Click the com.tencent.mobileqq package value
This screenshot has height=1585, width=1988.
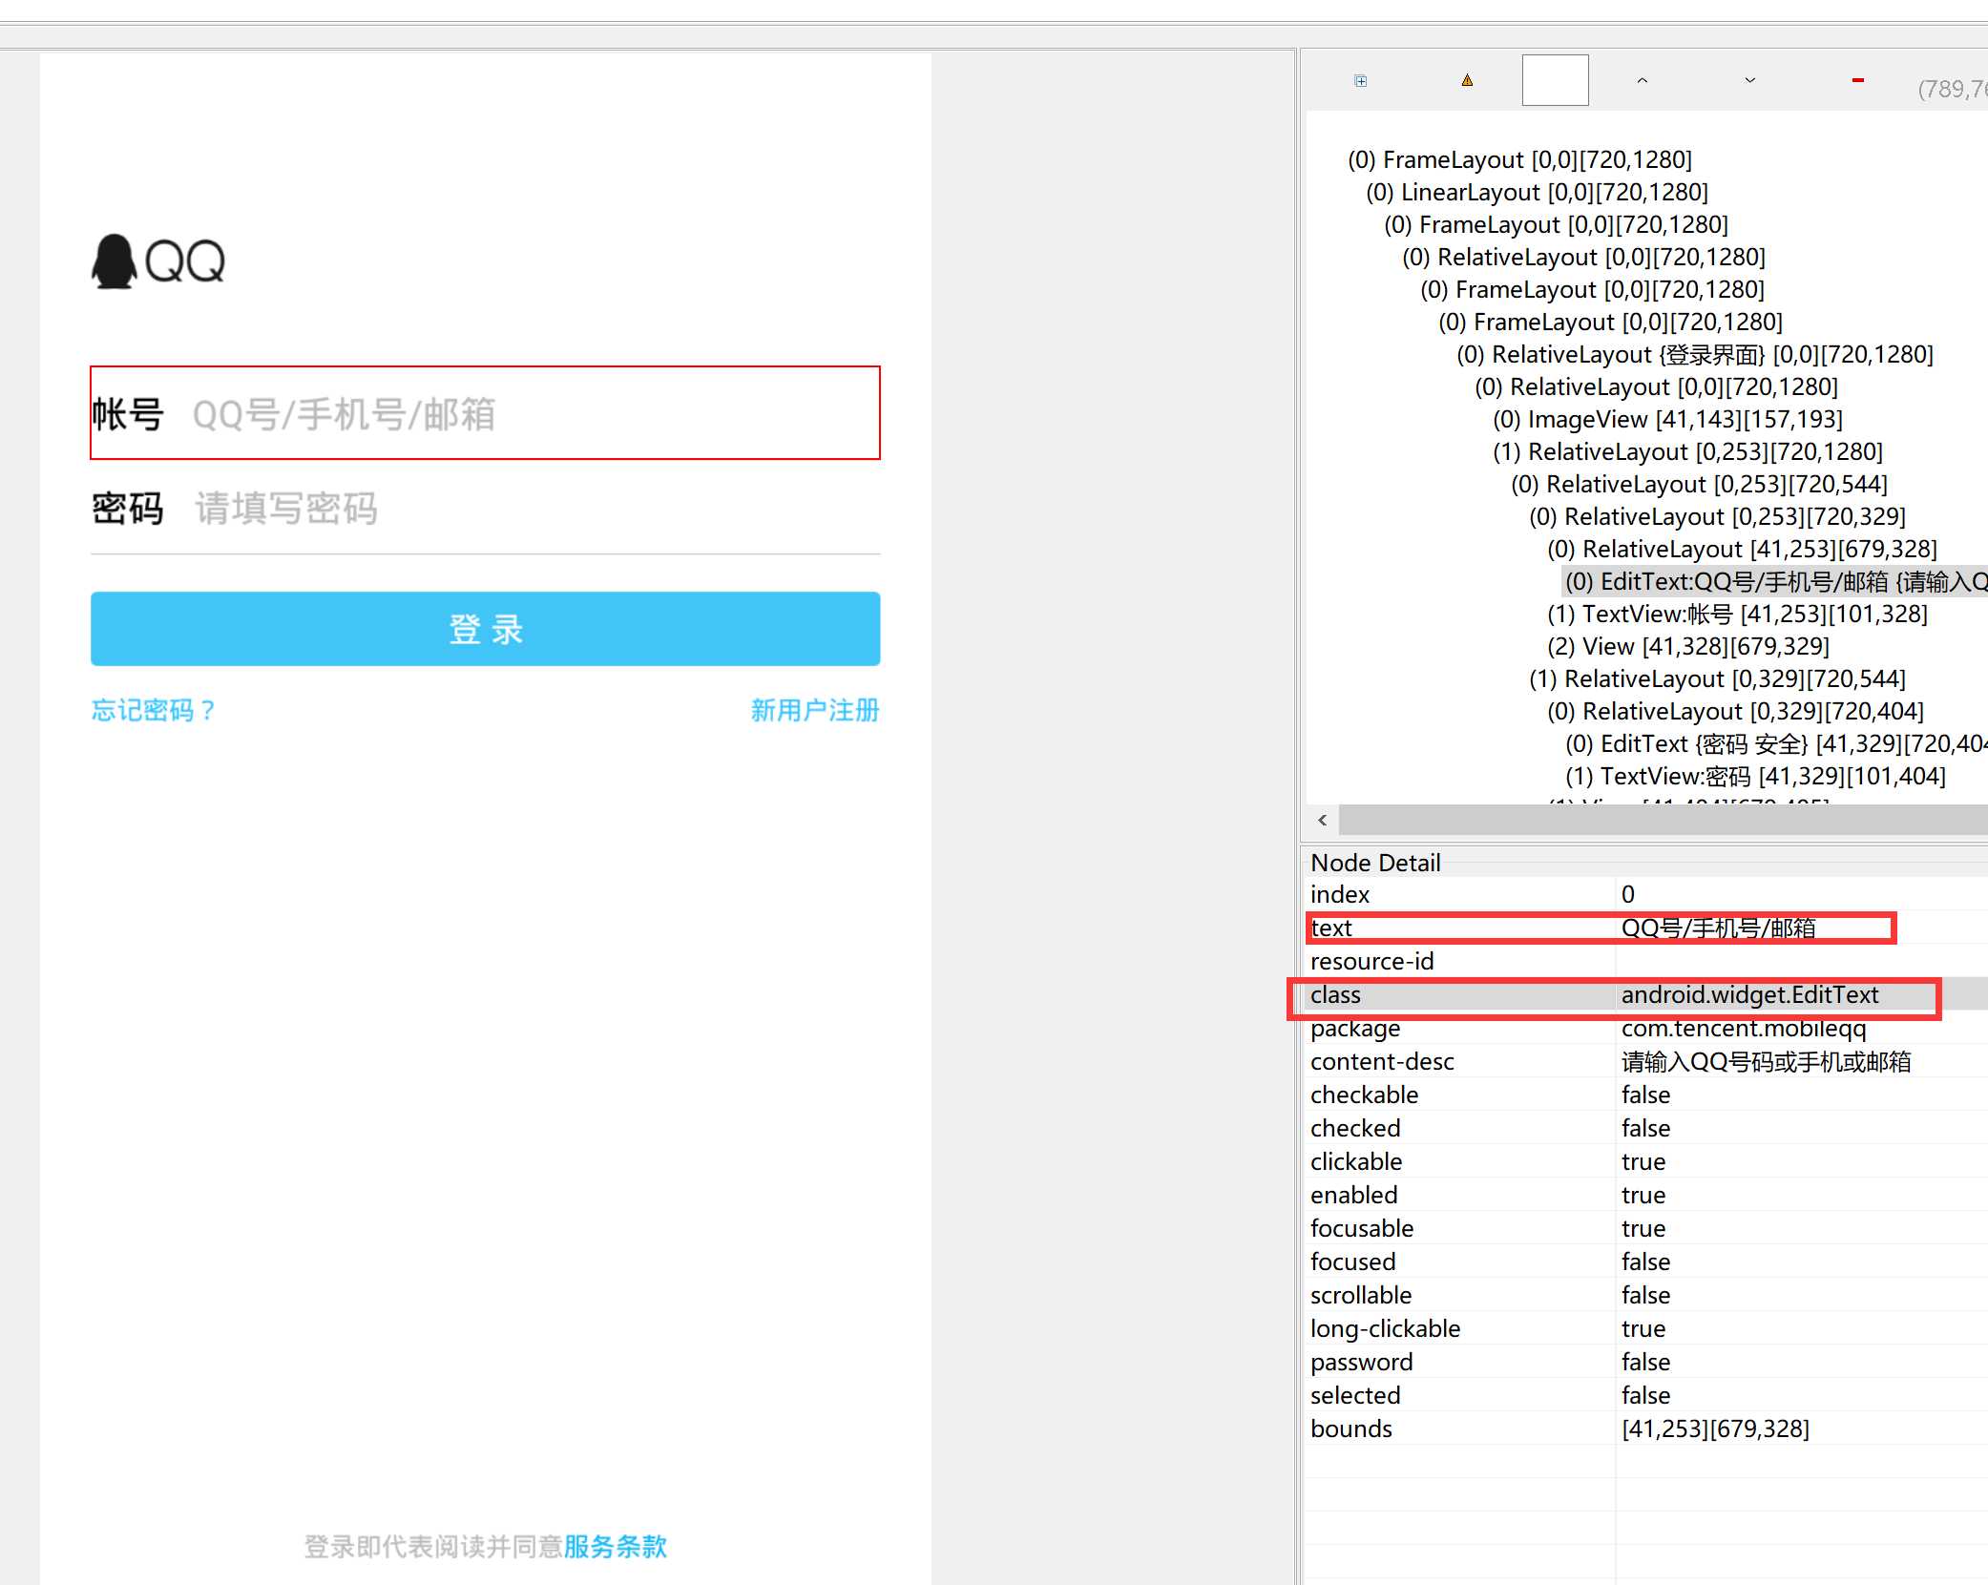pyautogui.click(x=1743, y=1028)
